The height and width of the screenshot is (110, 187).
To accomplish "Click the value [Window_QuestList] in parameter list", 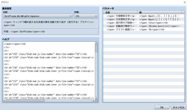I will 160,26.
